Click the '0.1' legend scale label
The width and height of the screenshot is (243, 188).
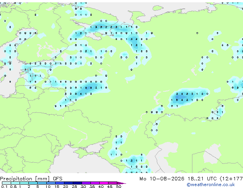(x=4, y=186)
